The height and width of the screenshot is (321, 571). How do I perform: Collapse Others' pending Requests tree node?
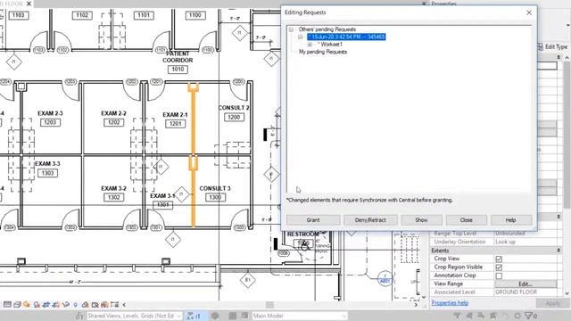pos(291,29)
